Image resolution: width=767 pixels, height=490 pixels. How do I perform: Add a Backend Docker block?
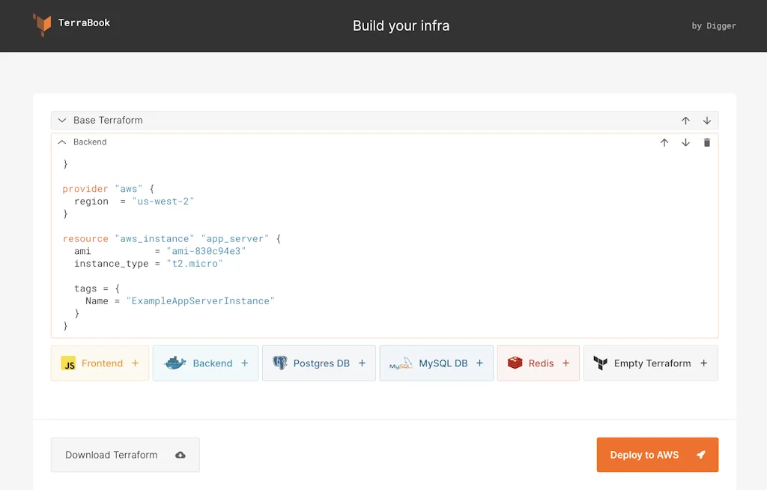(x=205, y=363)
